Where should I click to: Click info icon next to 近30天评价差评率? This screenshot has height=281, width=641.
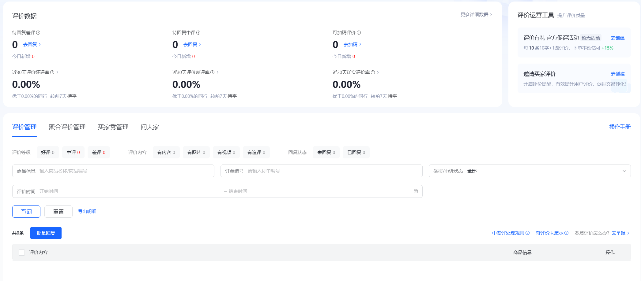point(213,72)
